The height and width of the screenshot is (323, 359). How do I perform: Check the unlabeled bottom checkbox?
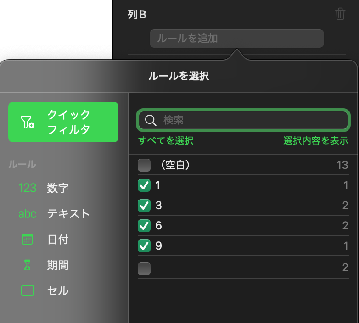144,269
